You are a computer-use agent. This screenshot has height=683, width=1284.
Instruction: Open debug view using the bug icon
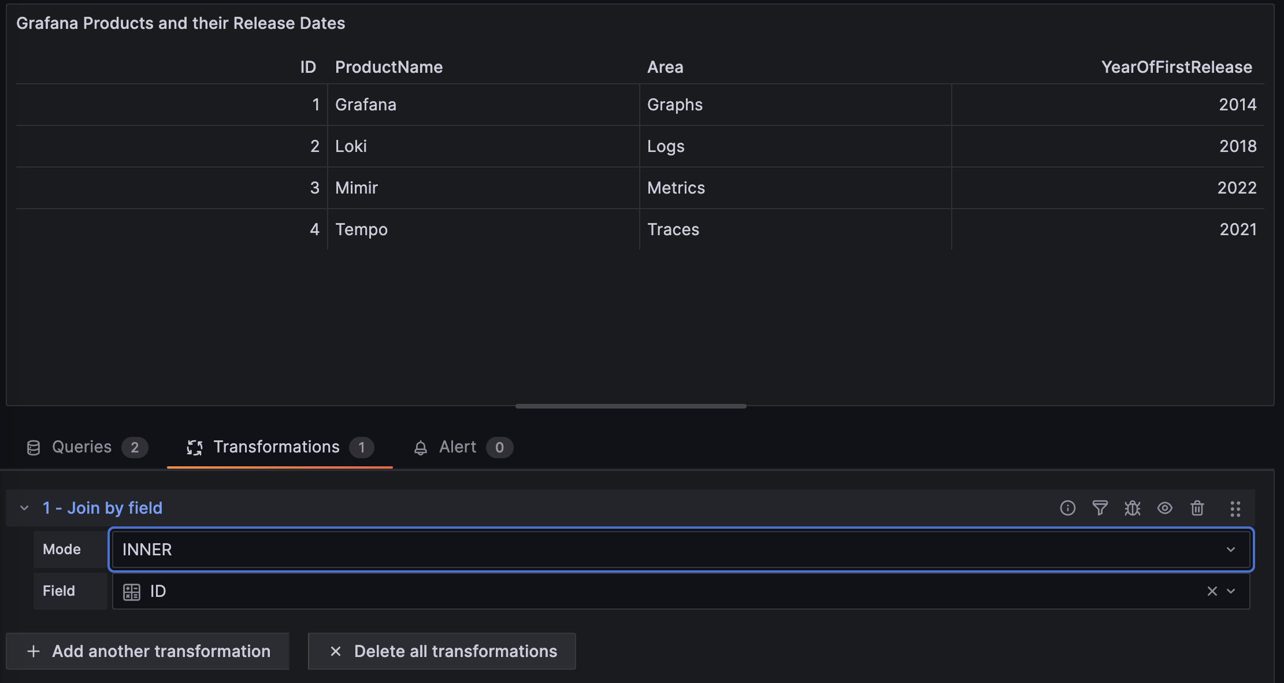1132,508
